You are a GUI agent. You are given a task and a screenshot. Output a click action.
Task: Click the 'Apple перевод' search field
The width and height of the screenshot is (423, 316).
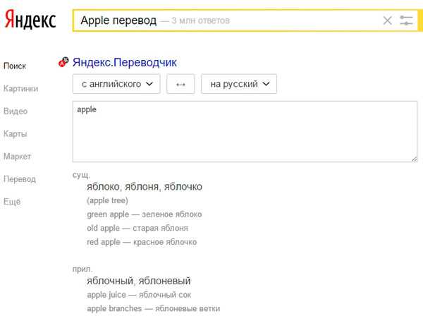click(x=226, y=20)
